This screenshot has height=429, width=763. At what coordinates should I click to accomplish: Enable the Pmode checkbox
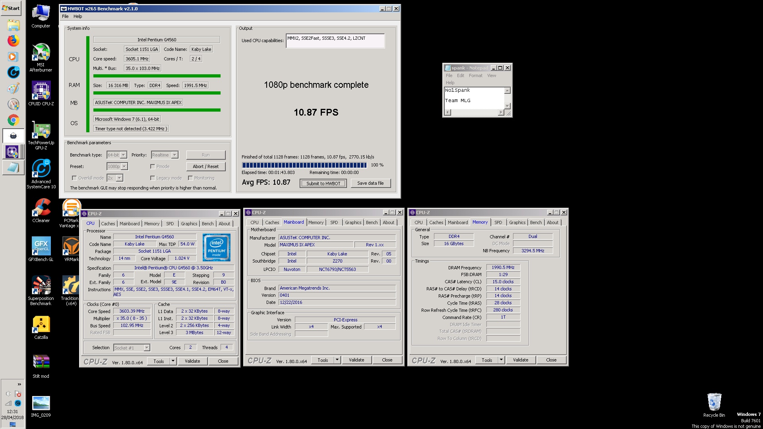[153, 166]
